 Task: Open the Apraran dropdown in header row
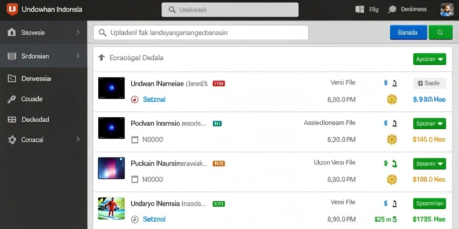coord(429,59)
